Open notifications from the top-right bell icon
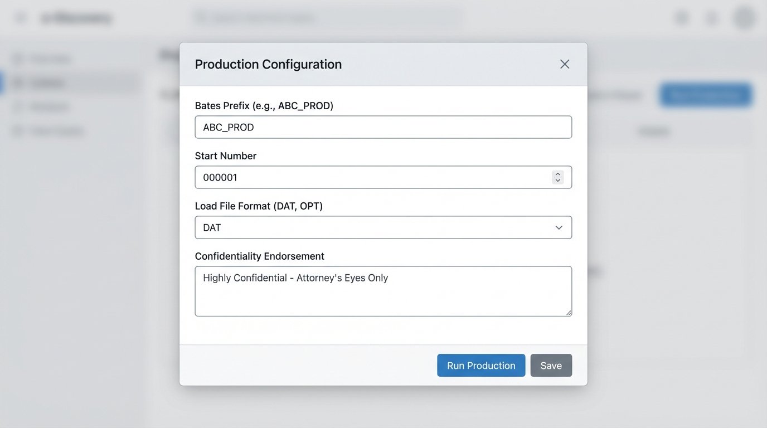The width and height of the screenshot is (767, 428). (x=711, y=17)
